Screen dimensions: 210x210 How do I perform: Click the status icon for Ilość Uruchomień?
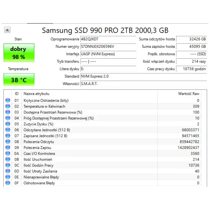pos(8,159)
